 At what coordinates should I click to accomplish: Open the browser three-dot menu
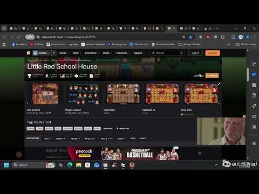point(254,37)
